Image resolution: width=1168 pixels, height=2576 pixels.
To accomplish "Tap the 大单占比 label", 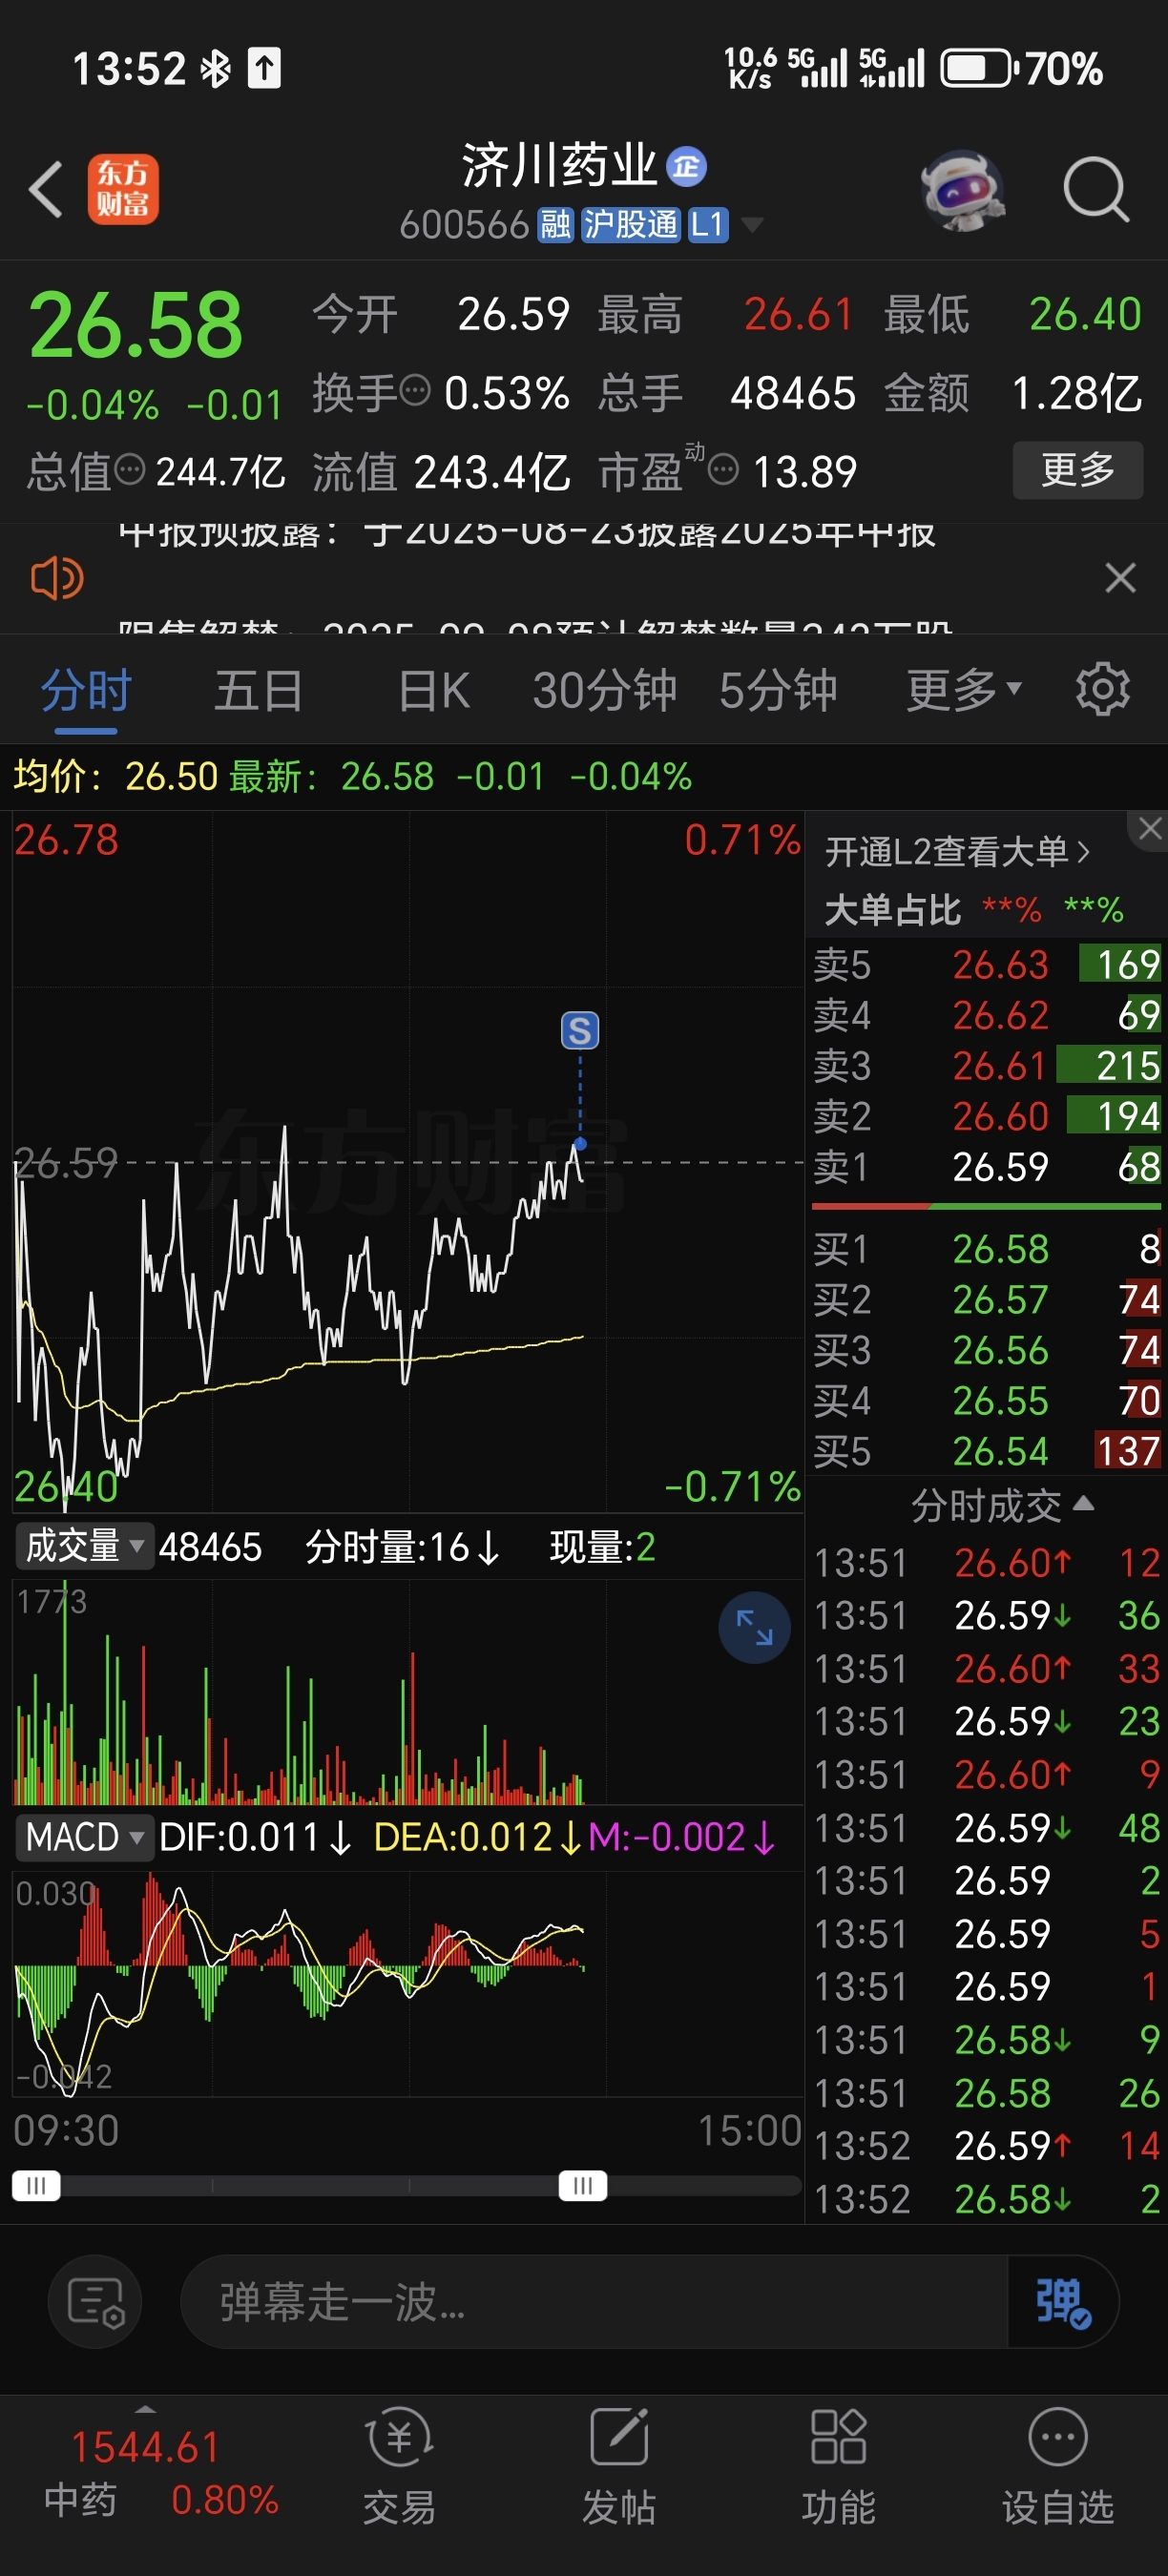I will click(892, 910).
